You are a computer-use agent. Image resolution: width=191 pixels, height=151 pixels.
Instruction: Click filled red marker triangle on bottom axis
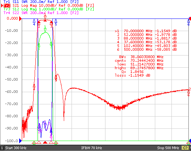(45, 142)
